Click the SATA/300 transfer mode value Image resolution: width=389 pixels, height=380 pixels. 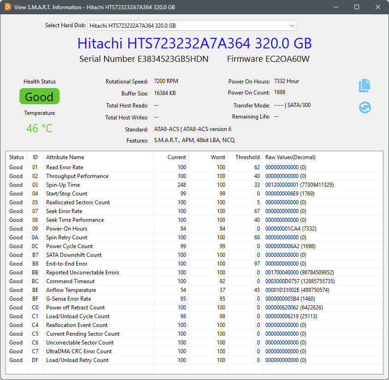(x=299, y=105)
